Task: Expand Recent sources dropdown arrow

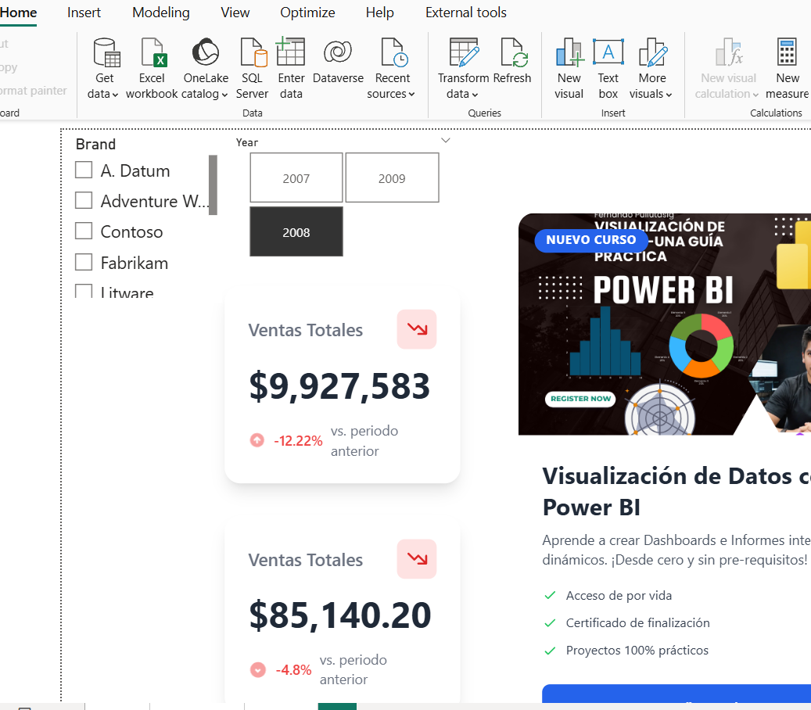Action: point(411,95)
